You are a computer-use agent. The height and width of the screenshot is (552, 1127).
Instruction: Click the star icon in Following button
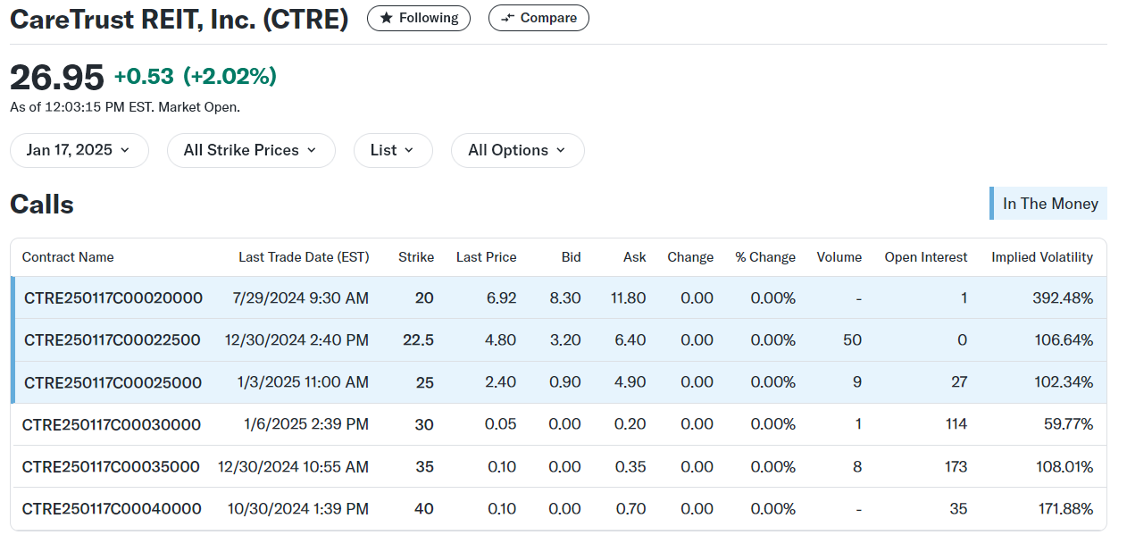pos(386,18)
